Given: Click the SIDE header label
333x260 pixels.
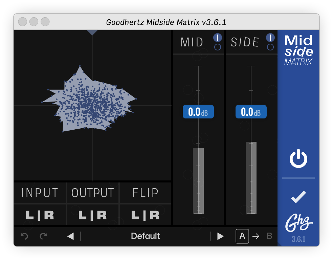Looking at the screenshot, I should point(245,42).
